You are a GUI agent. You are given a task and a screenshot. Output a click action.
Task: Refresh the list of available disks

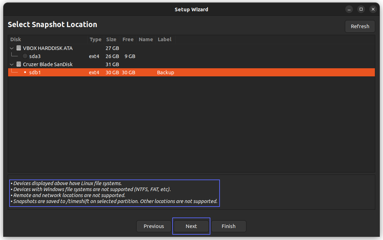360,26
